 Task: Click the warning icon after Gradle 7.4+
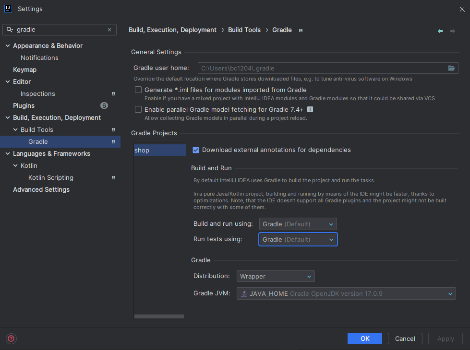click(x=310, y=110)
